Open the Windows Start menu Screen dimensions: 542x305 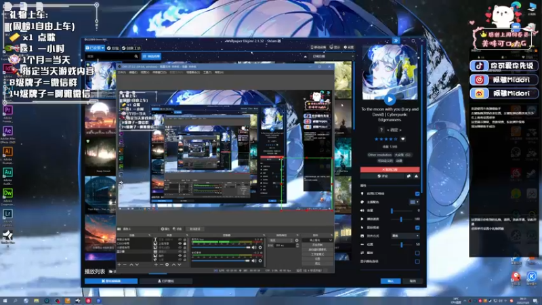(5, 301)
